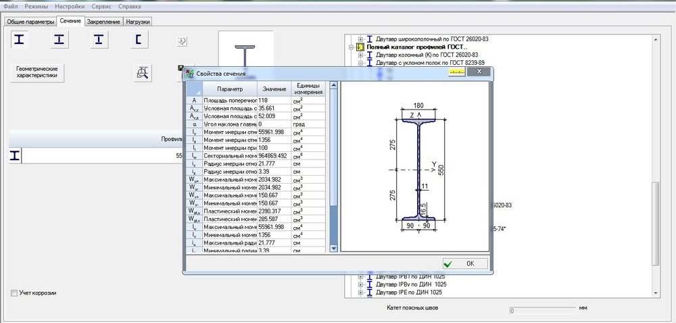Choose the second I-beam section icon
Screen dimensions: 676x323
pyautogui.click(x=59, y=40)
